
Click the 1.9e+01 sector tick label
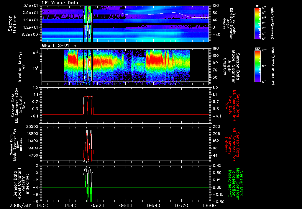(33, 20)
